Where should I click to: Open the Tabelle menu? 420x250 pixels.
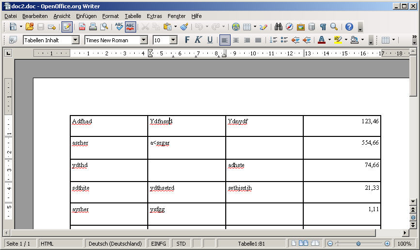pyautogui.click(x=132, y=16)
